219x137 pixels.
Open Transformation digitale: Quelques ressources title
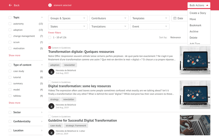click(81, 52)
